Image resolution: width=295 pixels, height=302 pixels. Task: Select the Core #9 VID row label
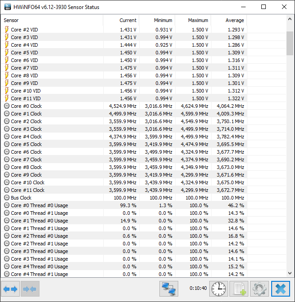(x=24, y=83)
